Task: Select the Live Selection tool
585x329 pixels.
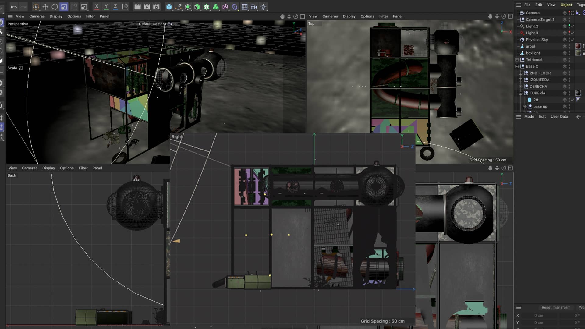Action: [36, 7]
